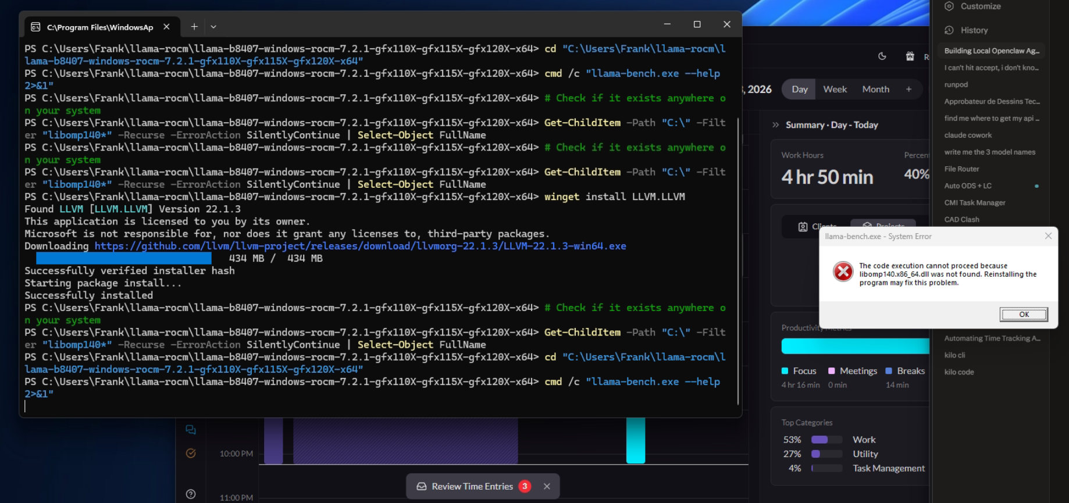Open a new terminal tab with plus
Image resolution: width=1069 pixels, height=503 pixels.
pyautogui.click(x=194, y=27)
